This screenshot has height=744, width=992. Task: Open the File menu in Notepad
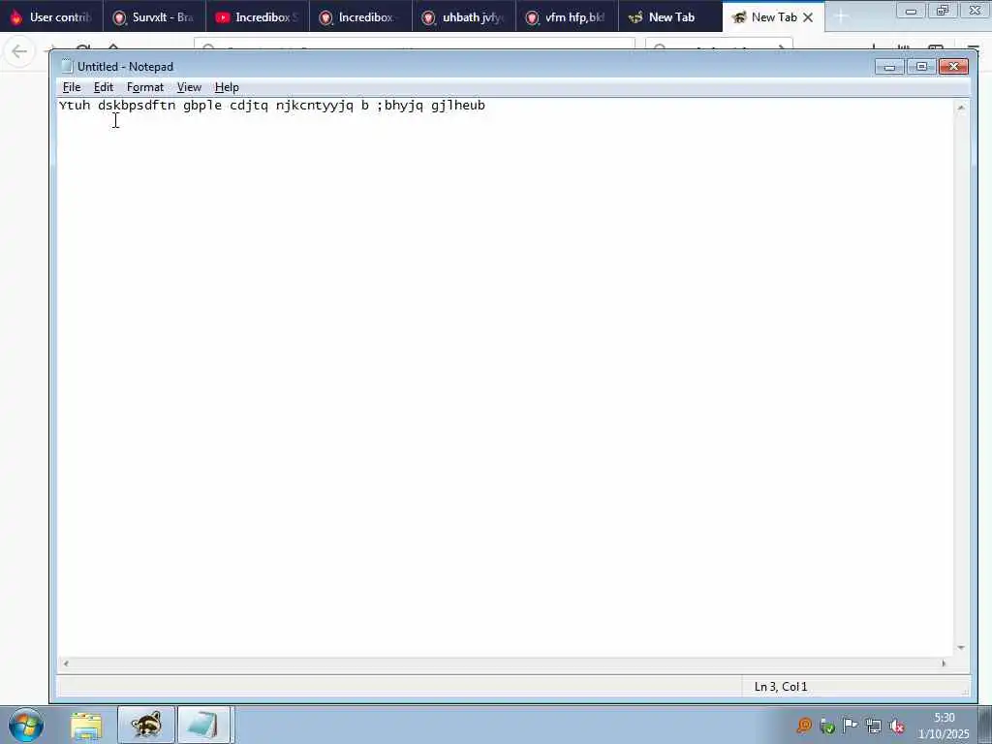tap(72, 87)
